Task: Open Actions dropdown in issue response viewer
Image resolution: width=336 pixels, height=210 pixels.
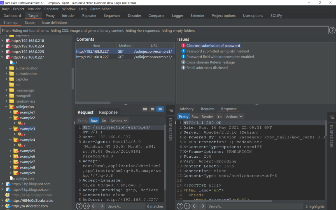Action: click(x=234, y=116)
